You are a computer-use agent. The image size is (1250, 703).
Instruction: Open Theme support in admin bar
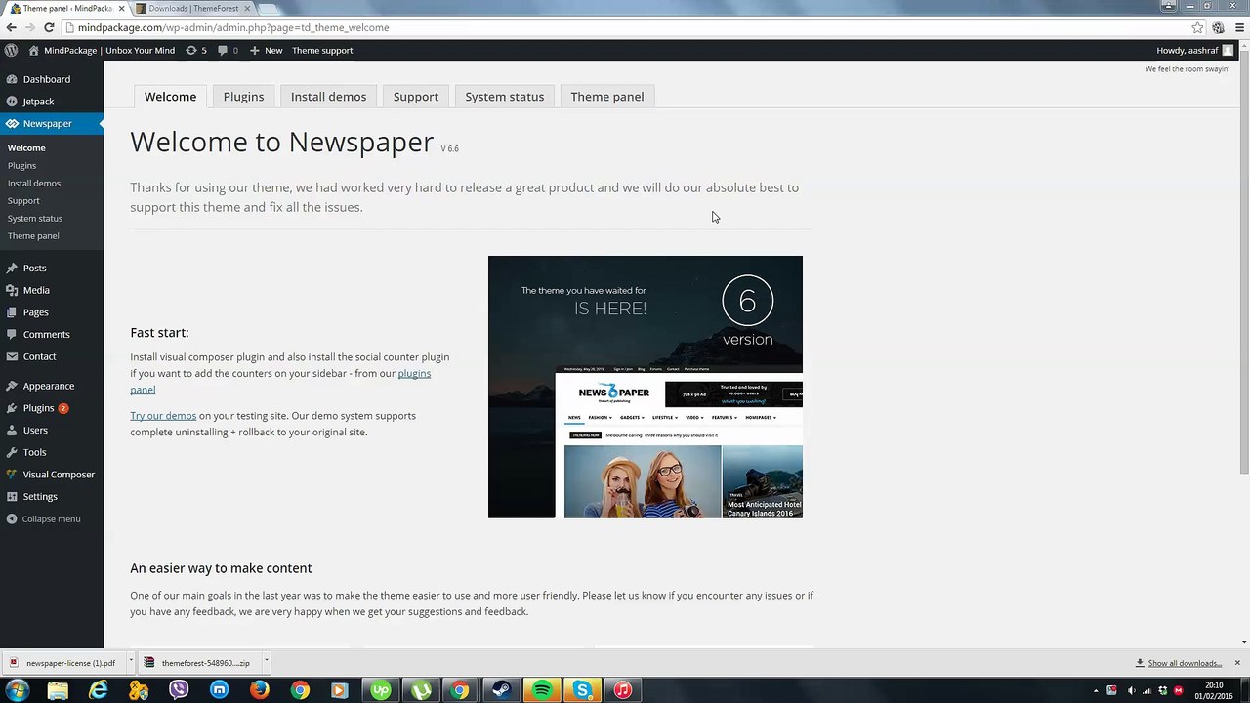(322, 50)
